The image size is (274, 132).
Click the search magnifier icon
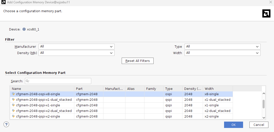pyautogui.click(x=27, y=81)
